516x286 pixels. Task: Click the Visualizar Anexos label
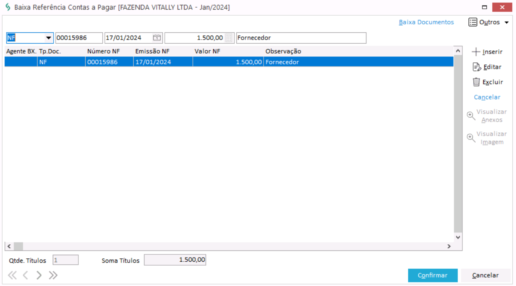tap(492, 116)
